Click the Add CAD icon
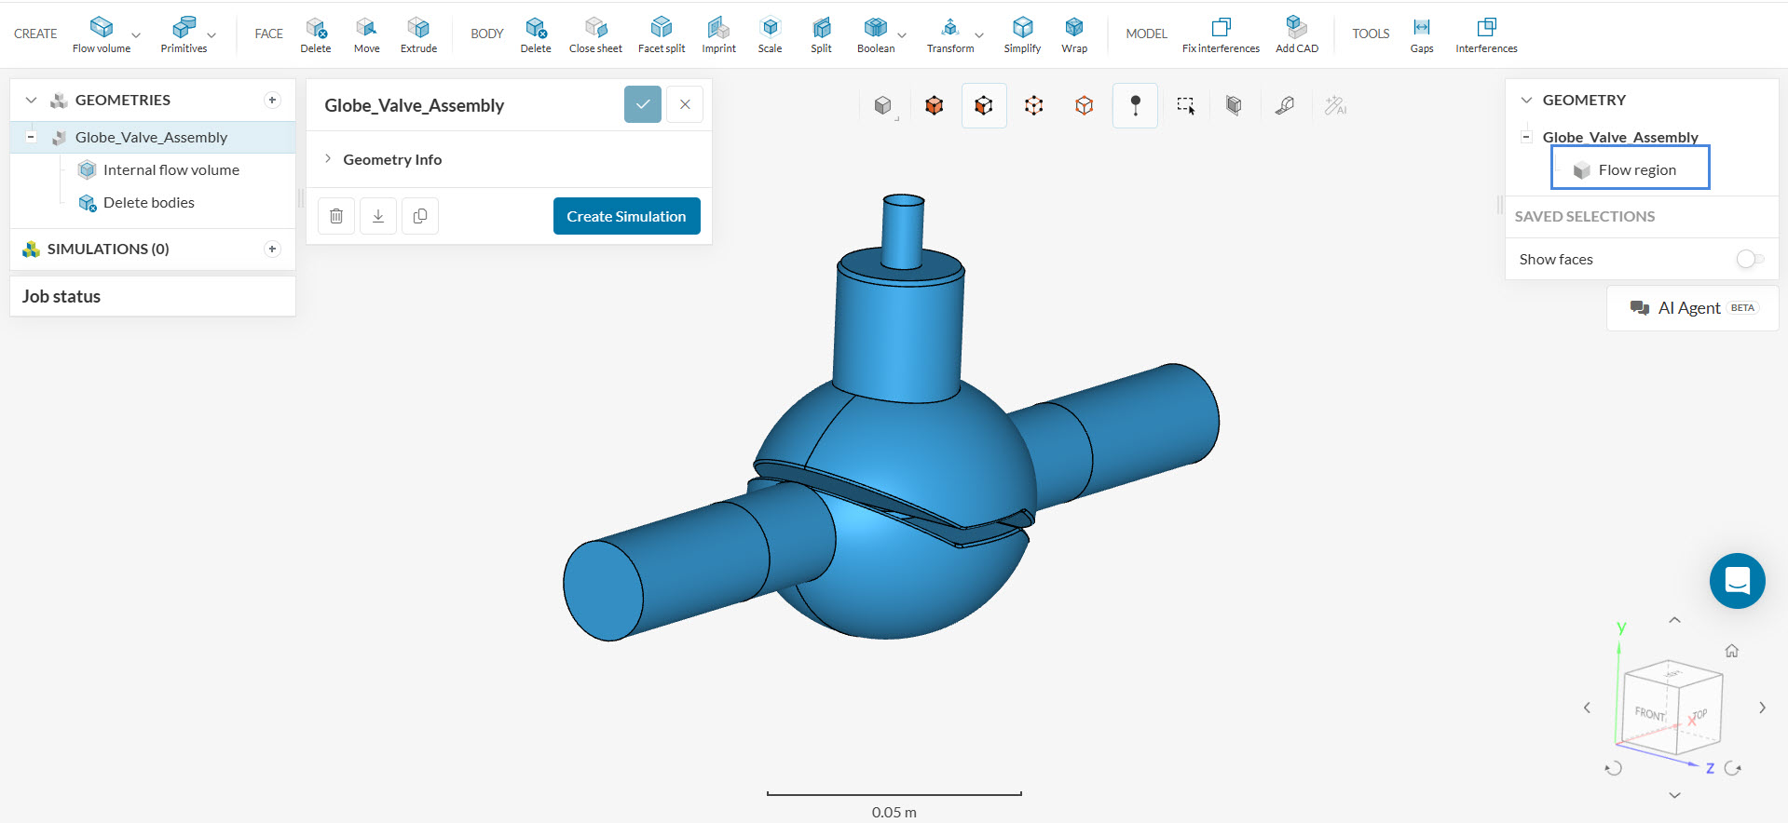 tap(1296, 28)
